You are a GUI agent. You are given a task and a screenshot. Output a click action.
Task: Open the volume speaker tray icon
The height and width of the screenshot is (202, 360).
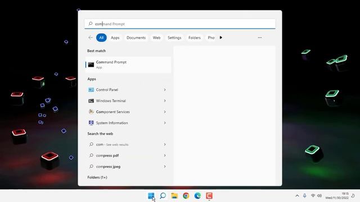point(319,196)
